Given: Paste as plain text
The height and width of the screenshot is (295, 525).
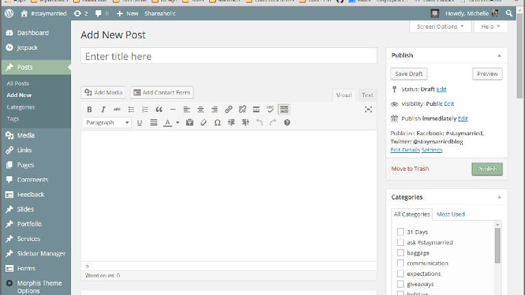Looking at the screenshot, I should [189, 123].
